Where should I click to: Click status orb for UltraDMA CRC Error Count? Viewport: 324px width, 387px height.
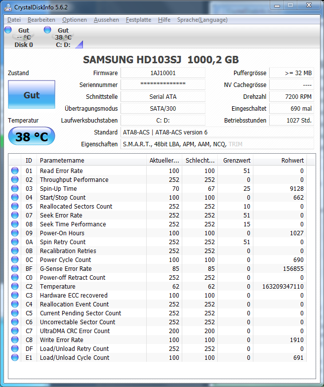pos(15,331)
